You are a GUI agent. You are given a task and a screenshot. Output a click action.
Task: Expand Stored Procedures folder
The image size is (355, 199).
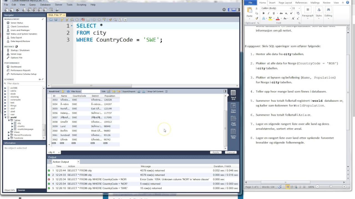(9, 135)
